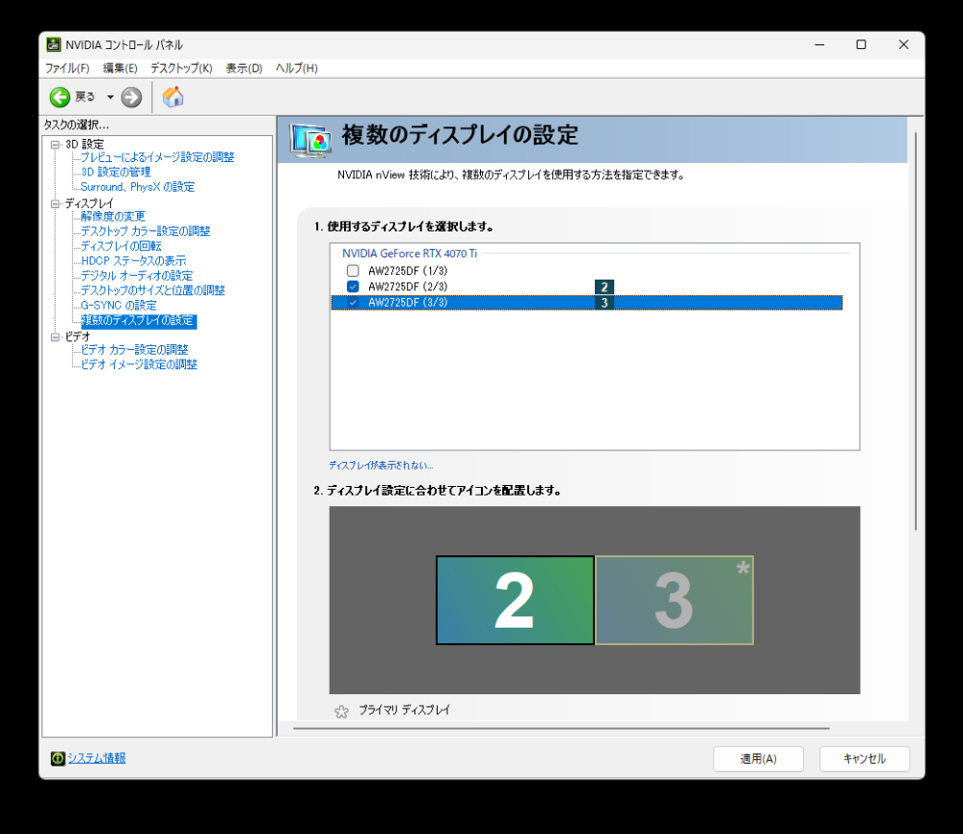Collapse the 3D 設定 tree node
Screen dimensions: 963x834
pos(55,145)
